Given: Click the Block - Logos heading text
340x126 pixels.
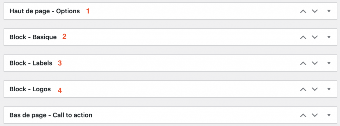Looking at the screenshot, I should pos(30,89).
